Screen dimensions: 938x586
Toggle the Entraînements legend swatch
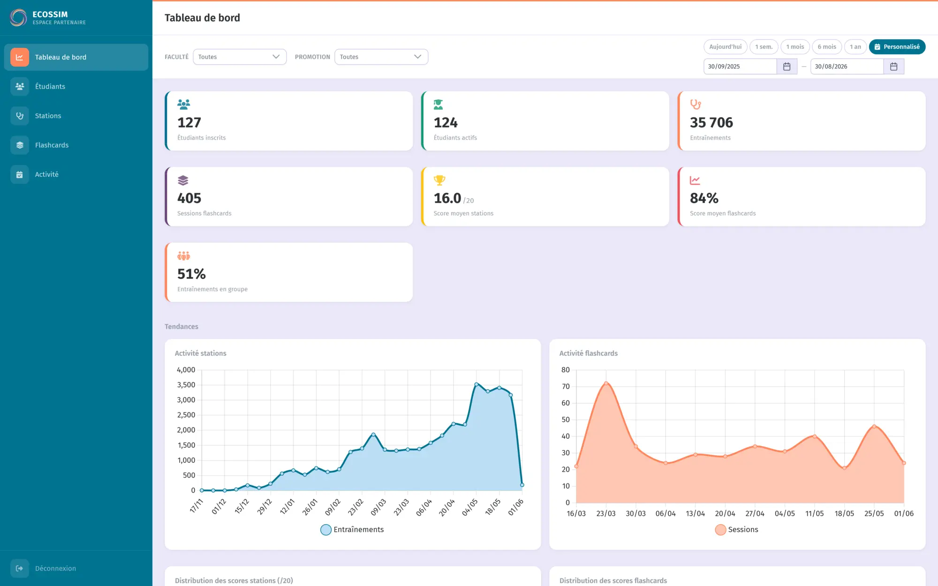tap(326, 530)
